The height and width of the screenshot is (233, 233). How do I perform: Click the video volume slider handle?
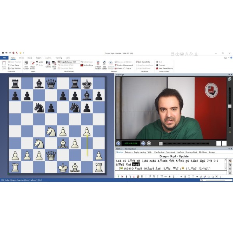(230, 106)
